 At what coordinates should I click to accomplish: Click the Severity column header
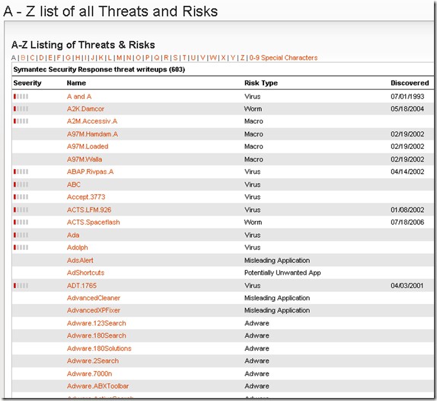click(27, 83)
